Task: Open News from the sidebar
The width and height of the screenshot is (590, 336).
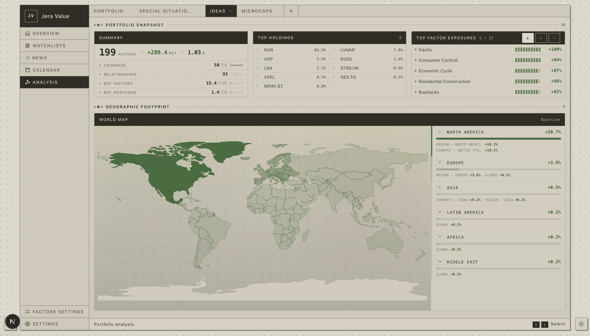Action: click(x=55, y=58)
